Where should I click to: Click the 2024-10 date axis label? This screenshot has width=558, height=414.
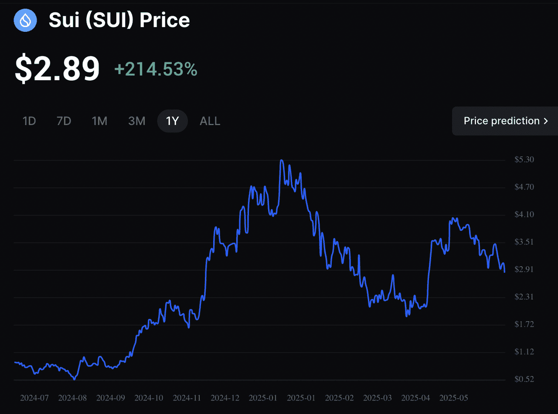[149, 398]
